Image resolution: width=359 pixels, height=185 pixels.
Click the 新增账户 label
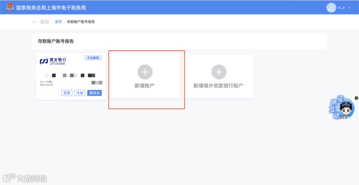[x=145, y=86]
